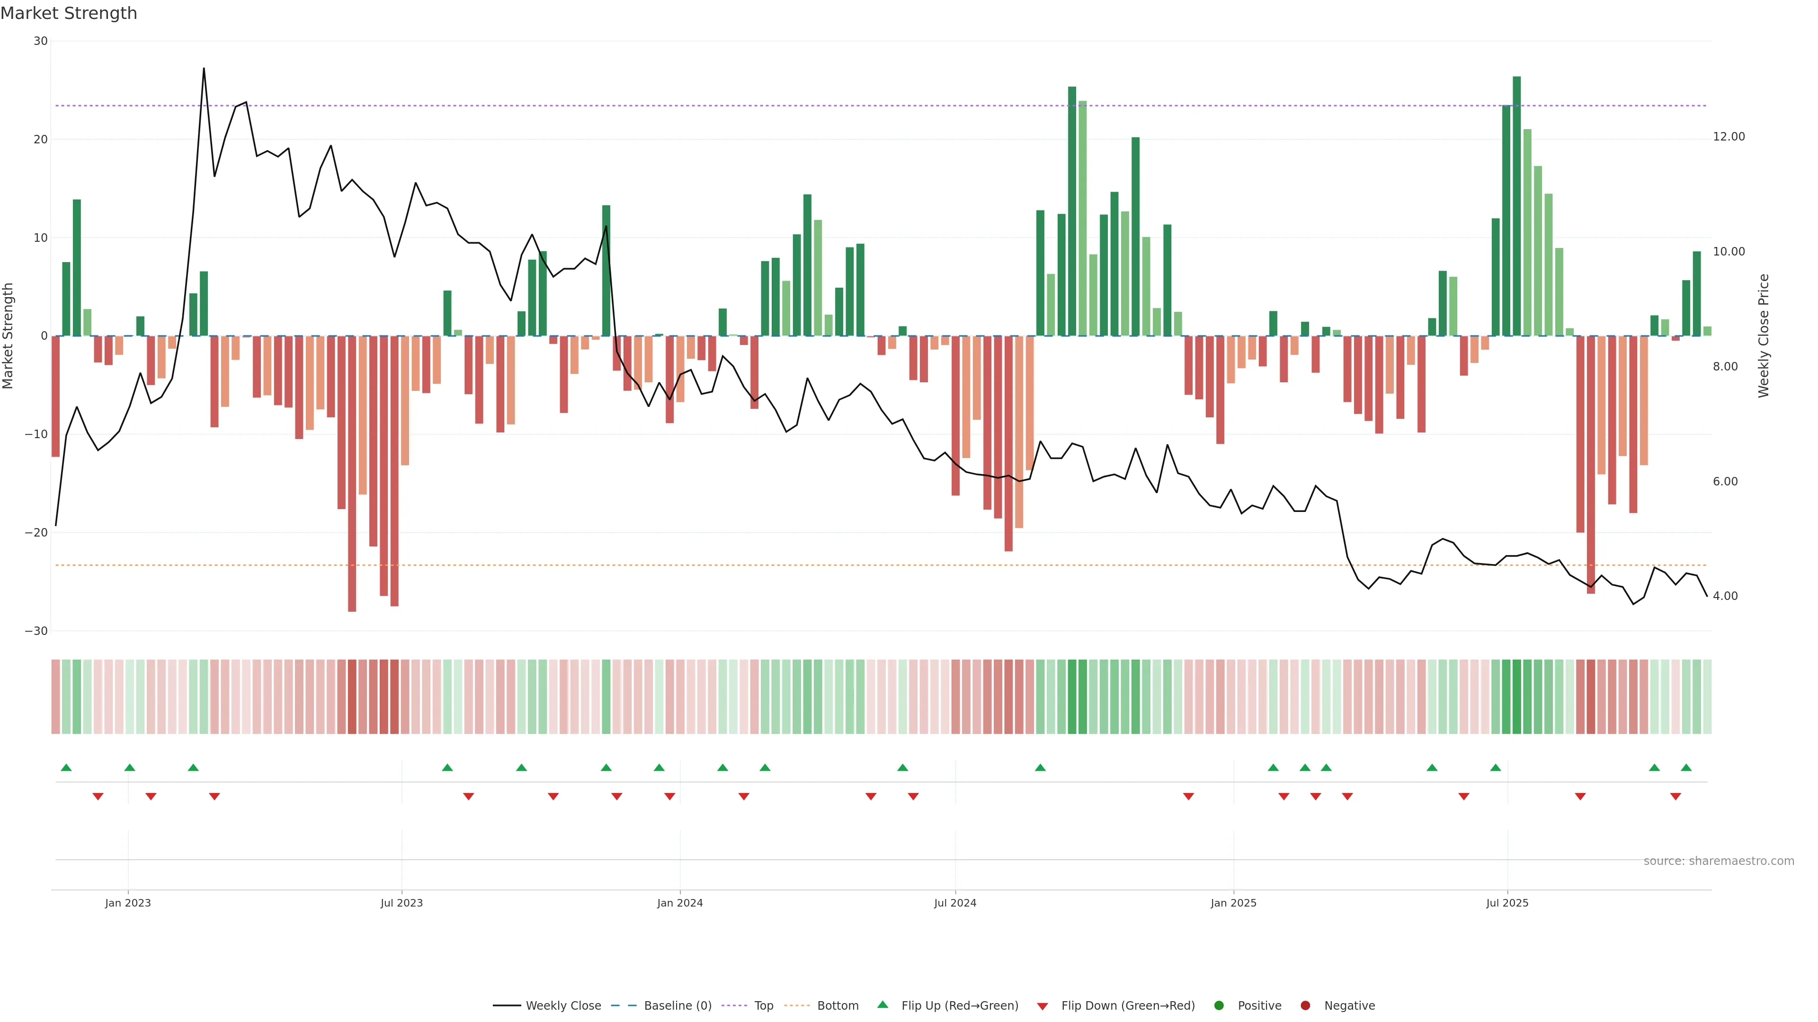The width and height of the screenshot is (1818, 1022).
Task: Click the Jan 2024 x-axis label
Action: 680,903
